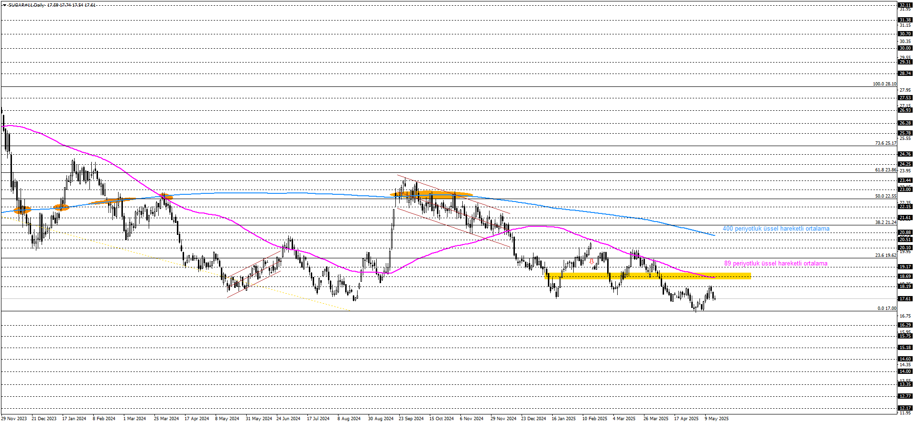Image resolution: width=916 pixels, height=424 pixels.
Task: Click the 24.76 price level tag
Action: [x=905, y=154]
